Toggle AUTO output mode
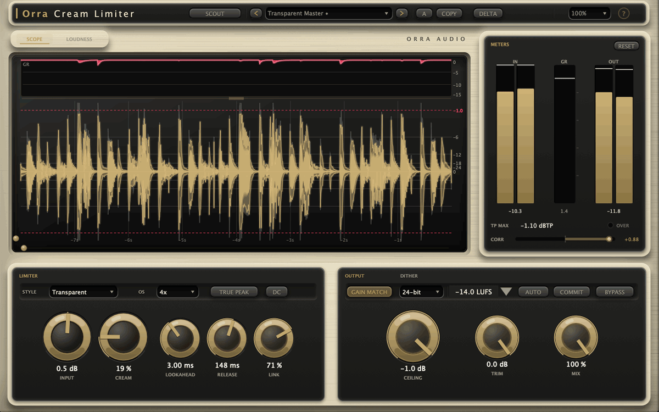Screen dimensions: 659x412 click(533, 292)
